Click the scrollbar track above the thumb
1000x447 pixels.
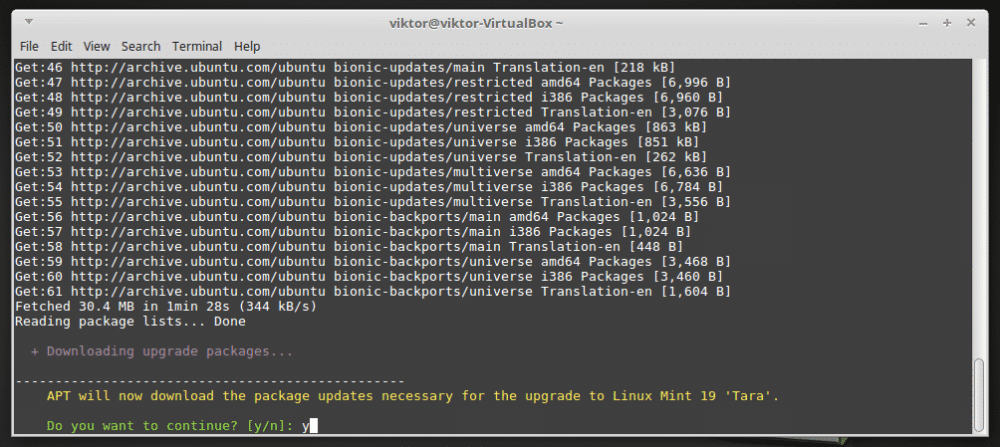click(x=979, y=199)
